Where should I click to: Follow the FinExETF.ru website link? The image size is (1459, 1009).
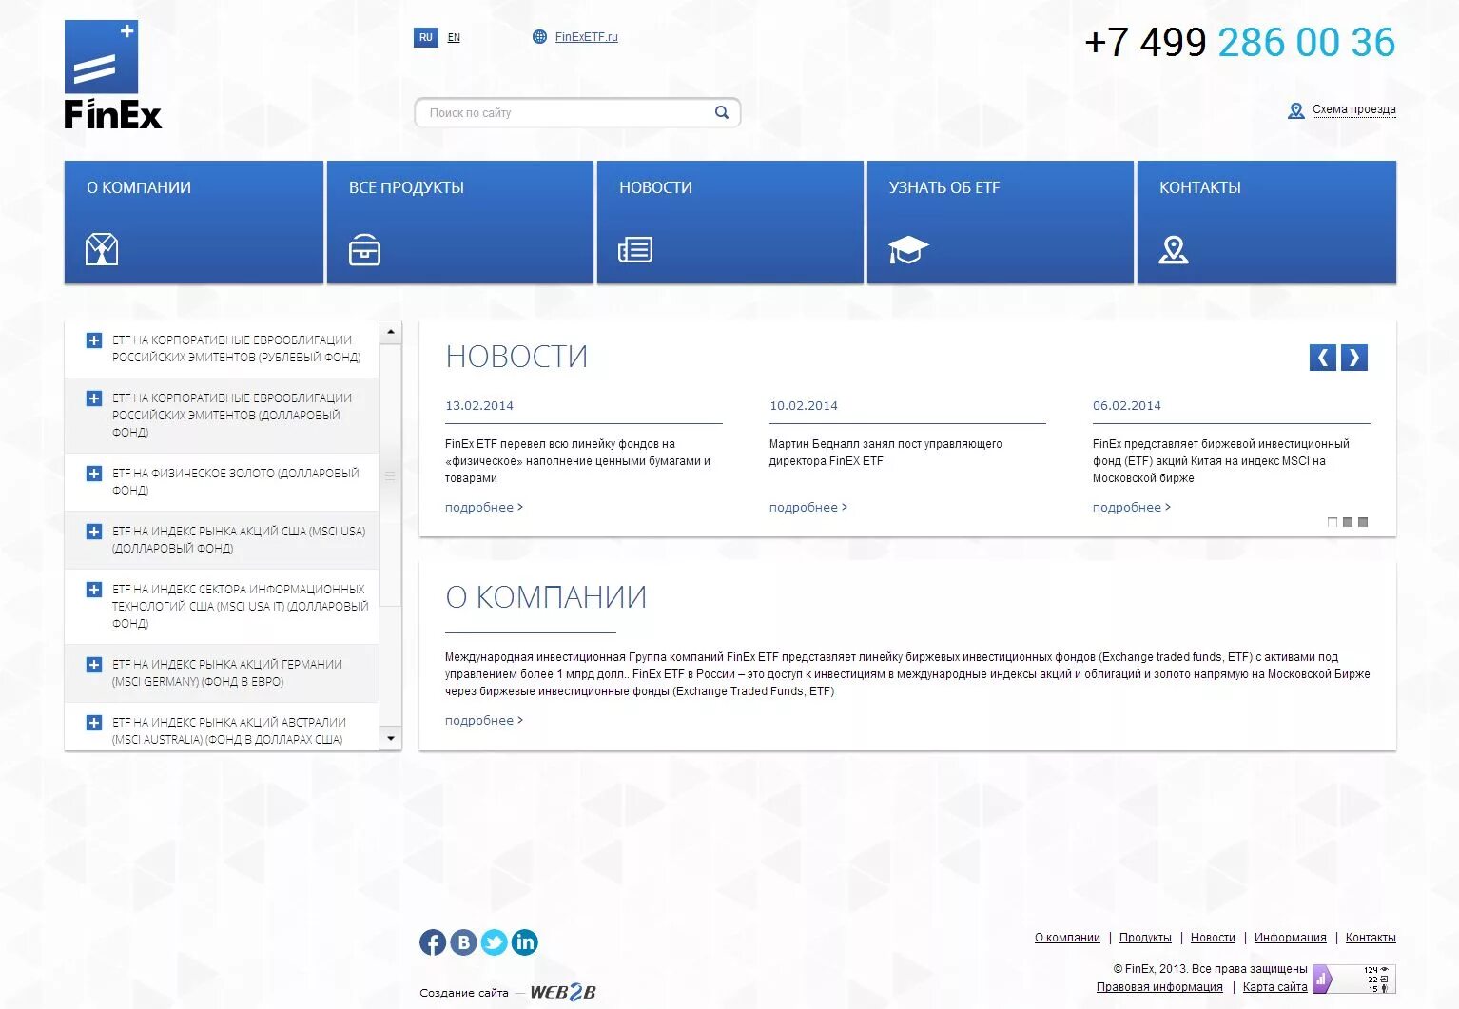tap(586, 37)
